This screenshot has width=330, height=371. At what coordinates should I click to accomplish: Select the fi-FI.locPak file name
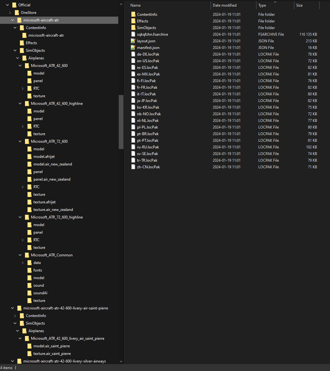click(147, 81)
